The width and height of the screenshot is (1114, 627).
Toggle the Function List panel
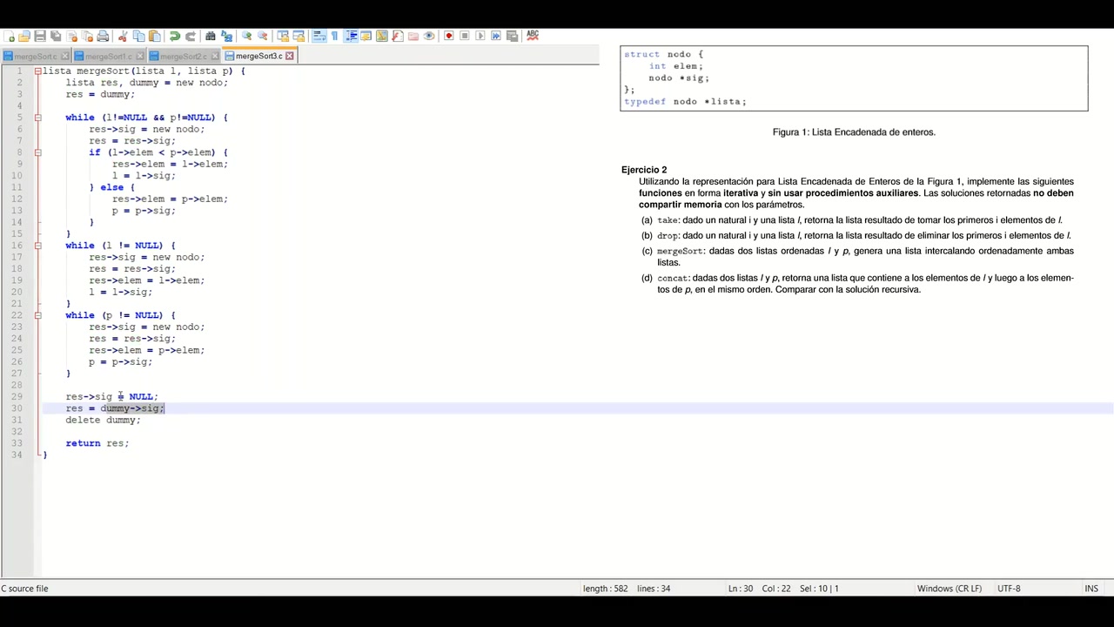pyautogui.click(x=398, y=36)
